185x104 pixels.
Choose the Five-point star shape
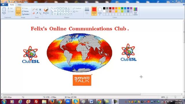click(58, 14)
